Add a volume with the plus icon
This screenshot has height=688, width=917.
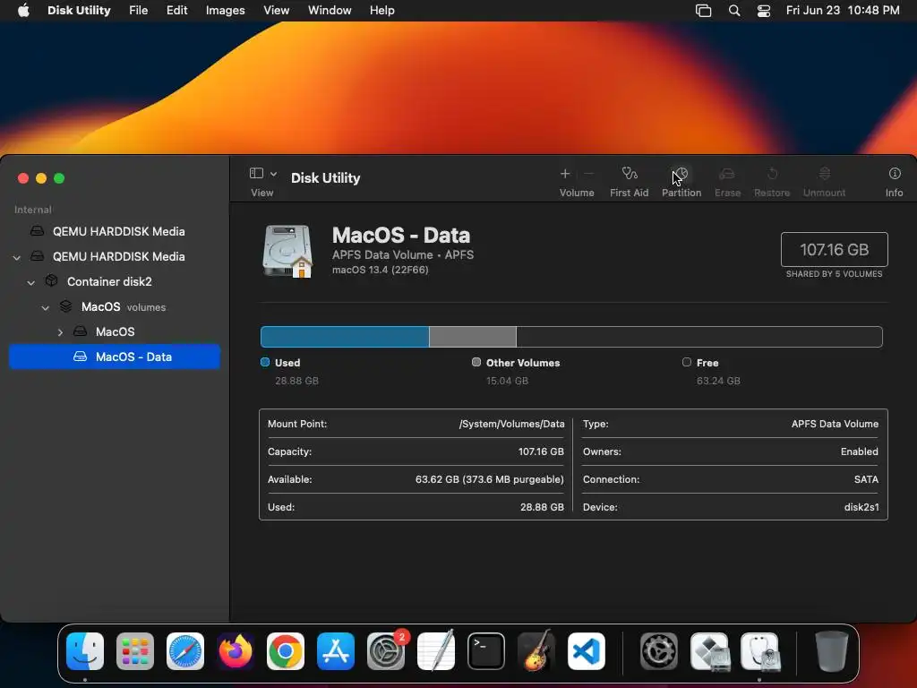click(565, 174)
